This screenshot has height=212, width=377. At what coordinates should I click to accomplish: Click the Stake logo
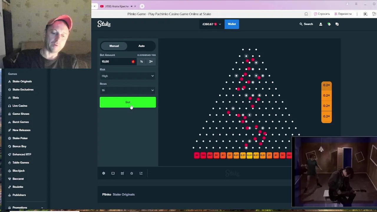(x=104, y=24)
